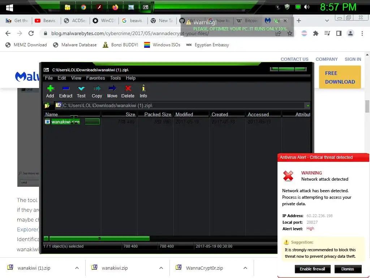Sort by the Modified column header
The width and height of the screenshot is (370, 278).
[191, 114]
